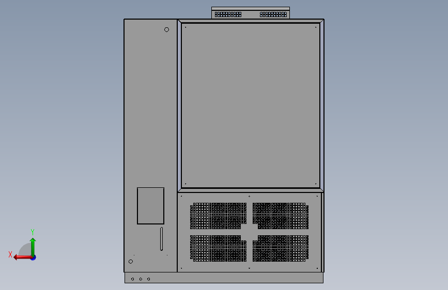Select the upper-left ventilation grille on lower panel

(218, 216)
